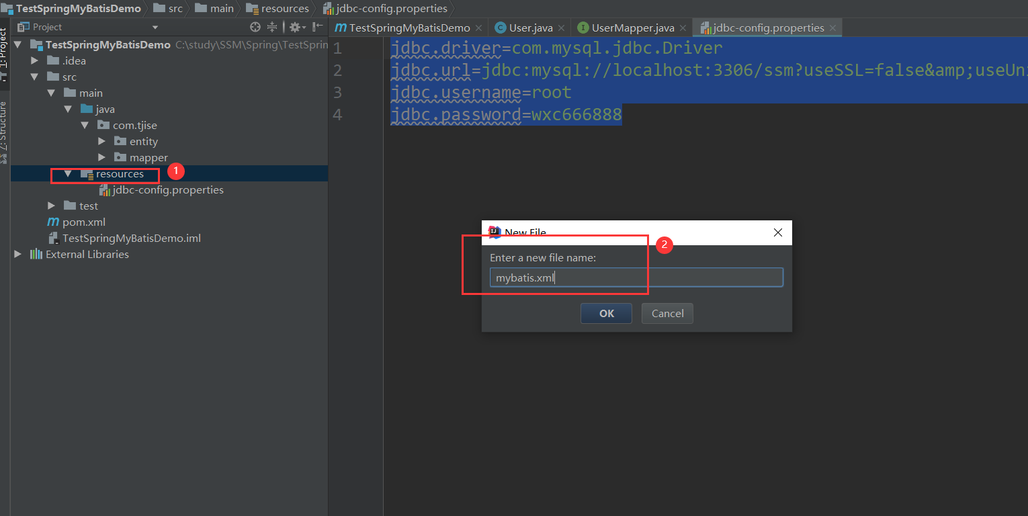Click line number 4 in editor gutter

(337, 115)
